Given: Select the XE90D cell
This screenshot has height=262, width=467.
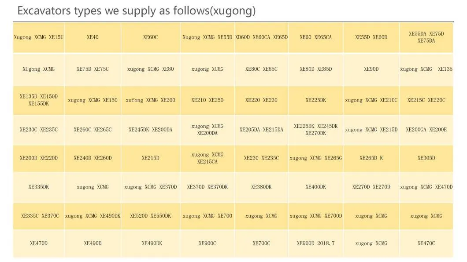Looking at the screenshot, I should pos(371,69).
